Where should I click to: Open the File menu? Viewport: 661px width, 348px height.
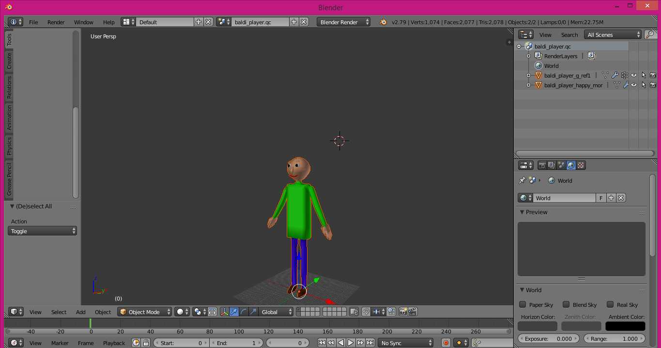tap(33, 22)
